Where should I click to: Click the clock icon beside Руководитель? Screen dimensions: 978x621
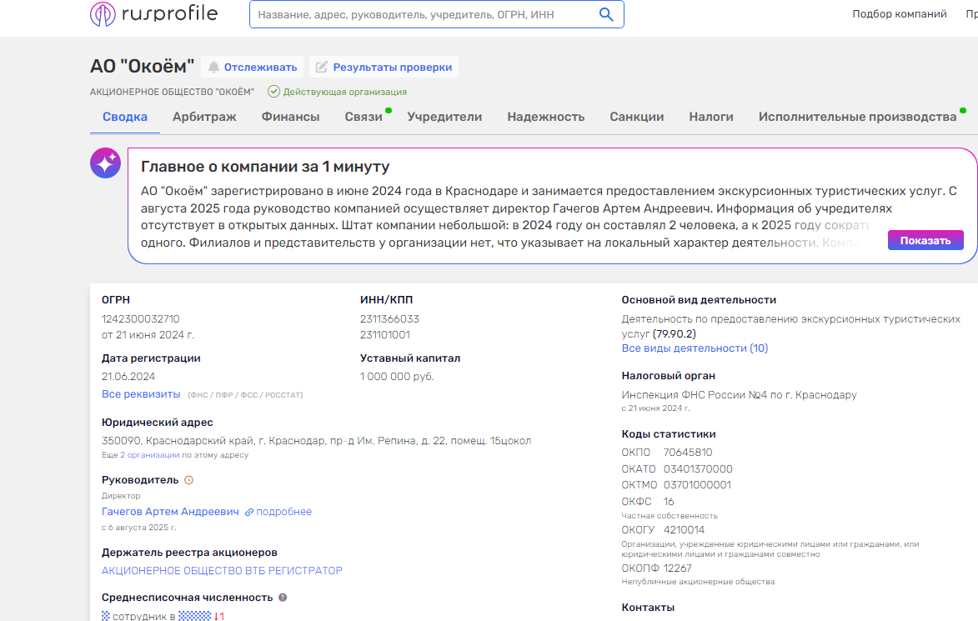coord(189,480)
